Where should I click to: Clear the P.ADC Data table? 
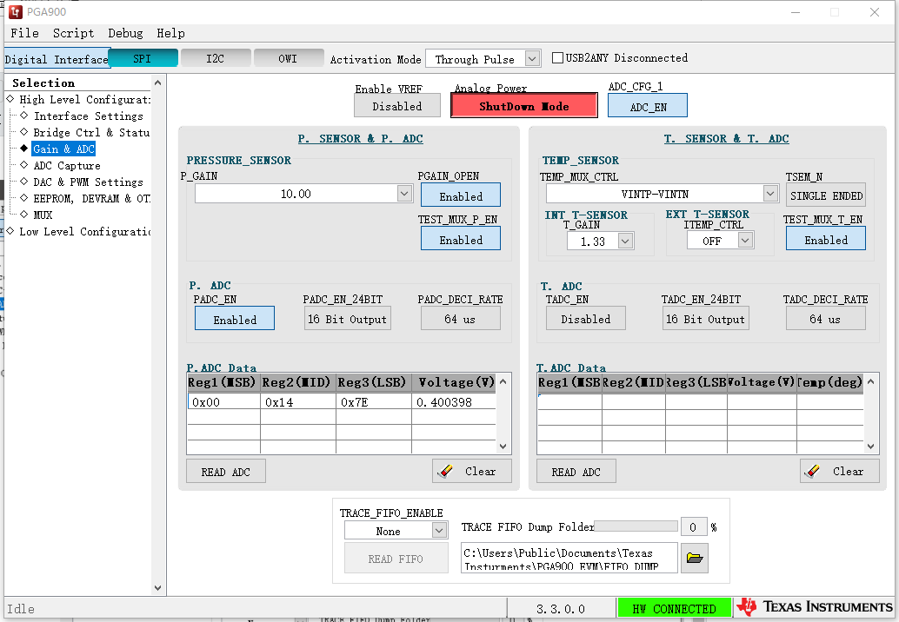[471, 471]
